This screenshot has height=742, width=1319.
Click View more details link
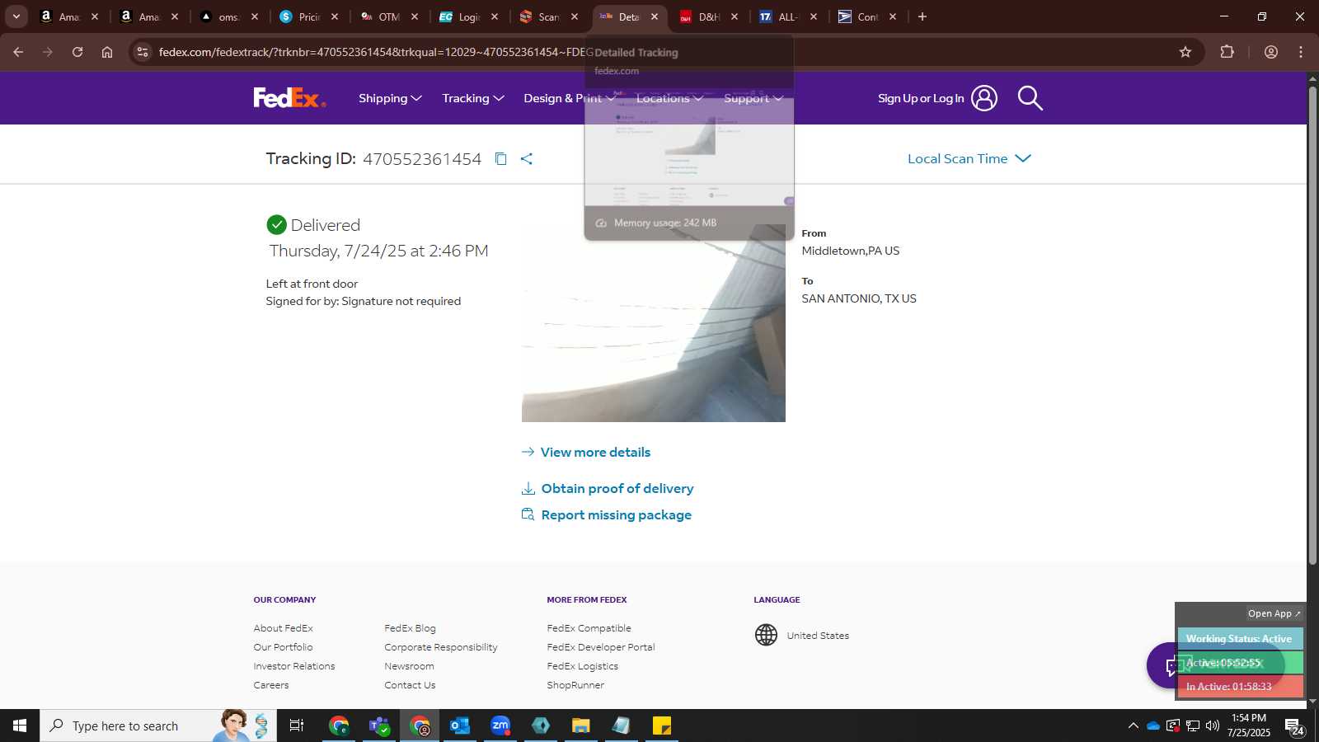(586, 452)
